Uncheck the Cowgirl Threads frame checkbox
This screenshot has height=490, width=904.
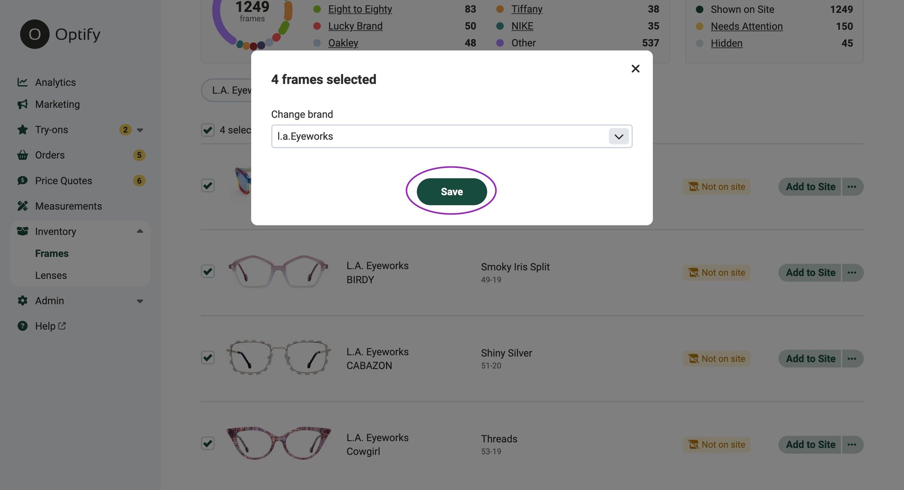(x=208, y=443)
